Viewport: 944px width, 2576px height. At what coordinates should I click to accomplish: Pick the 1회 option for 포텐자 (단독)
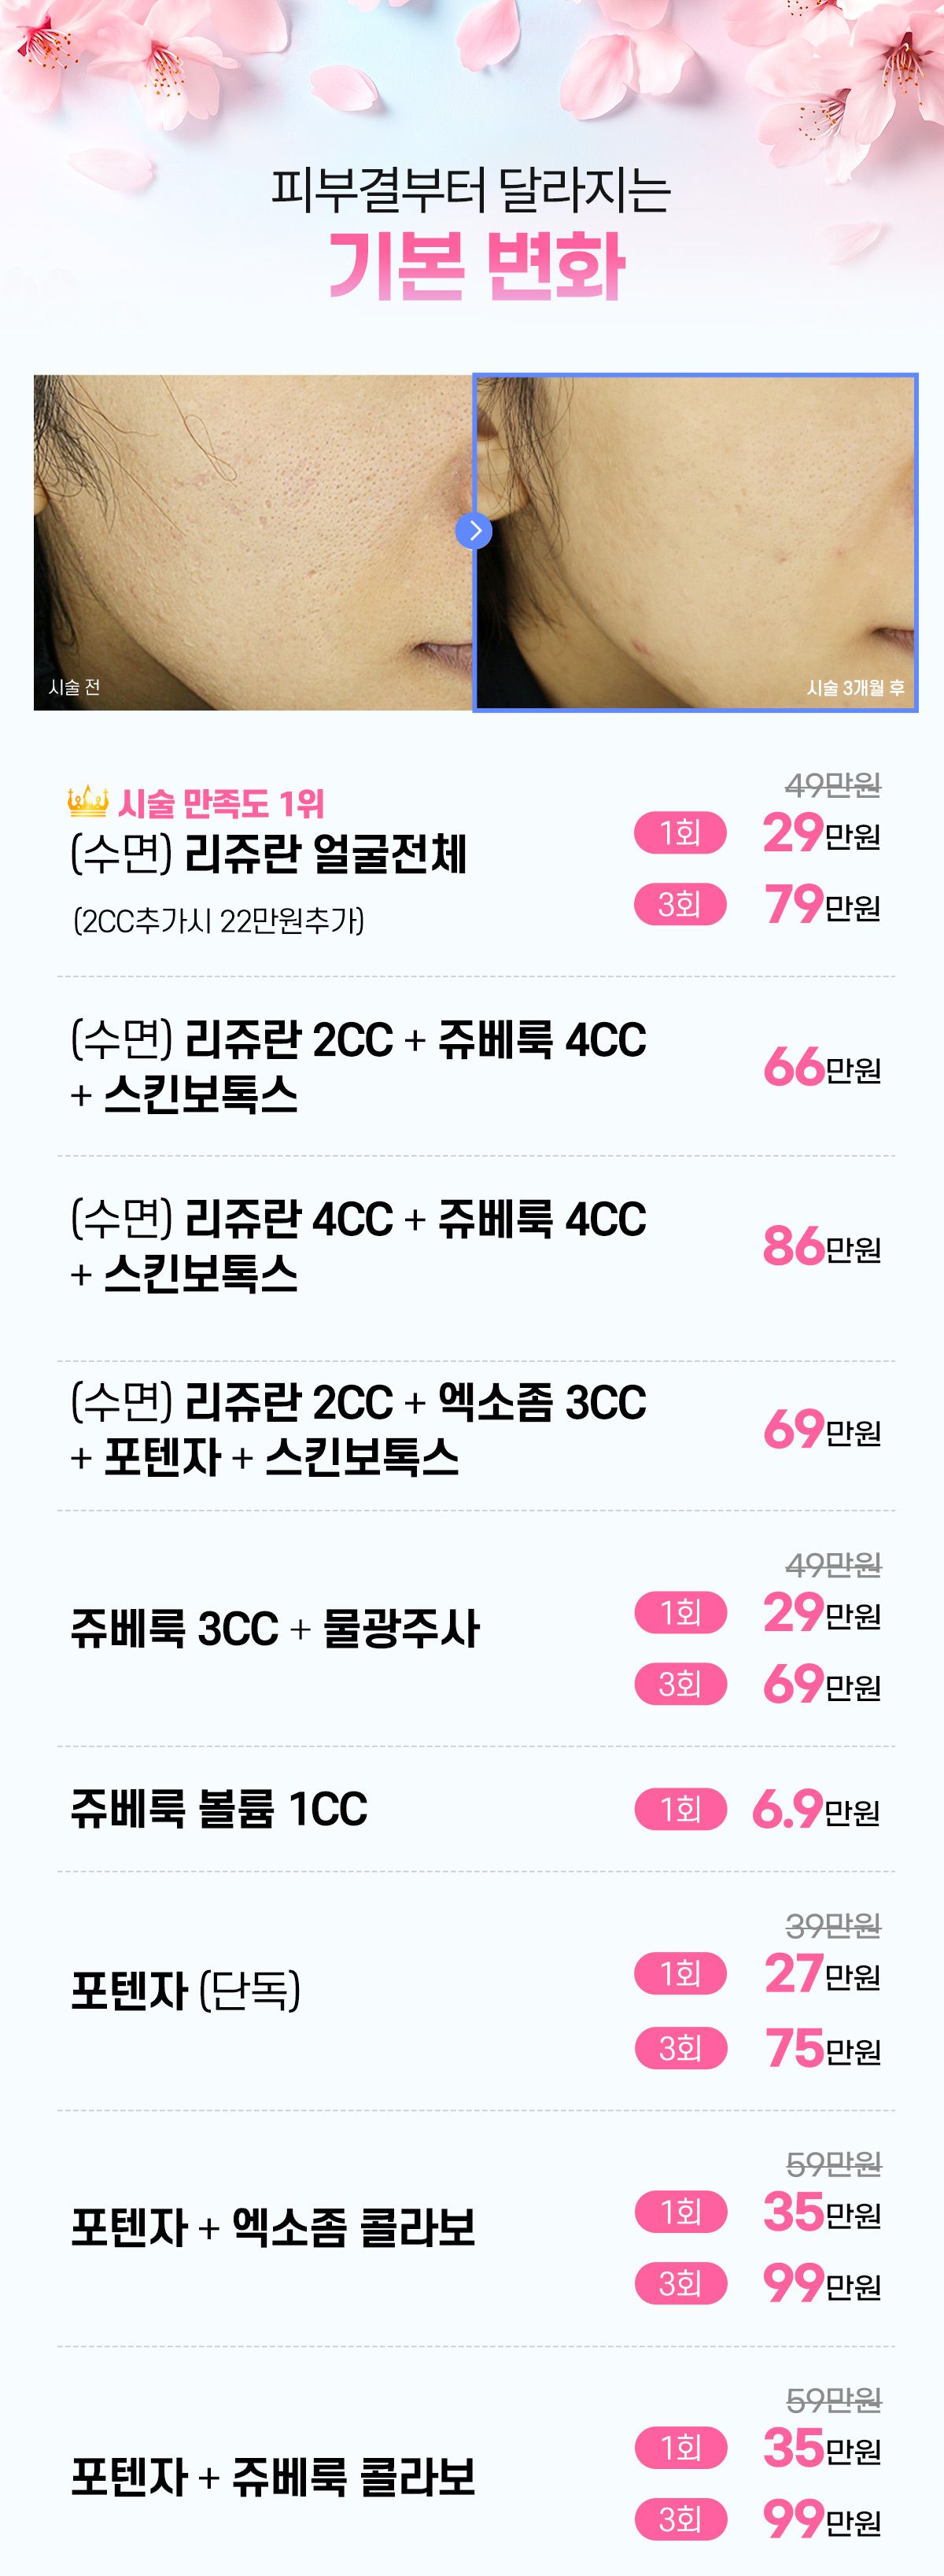680,1973
